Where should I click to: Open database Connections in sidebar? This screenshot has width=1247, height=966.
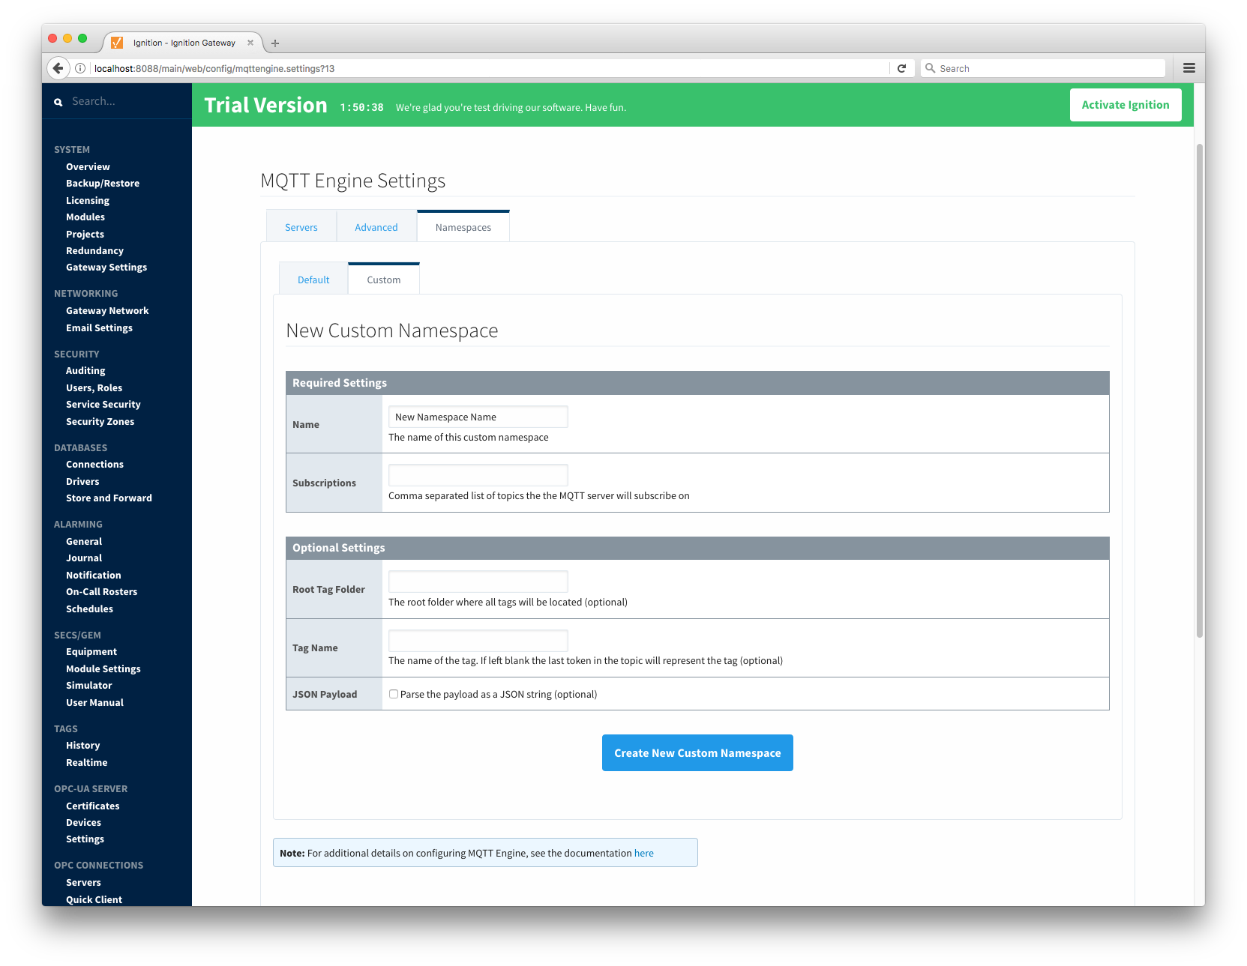[94, 464]
